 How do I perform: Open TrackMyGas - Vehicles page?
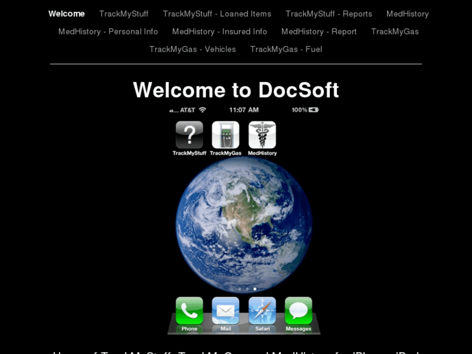193,49
